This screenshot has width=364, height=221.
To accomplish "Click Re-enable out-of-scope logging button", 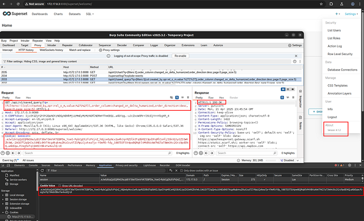I will pos(180,56).
